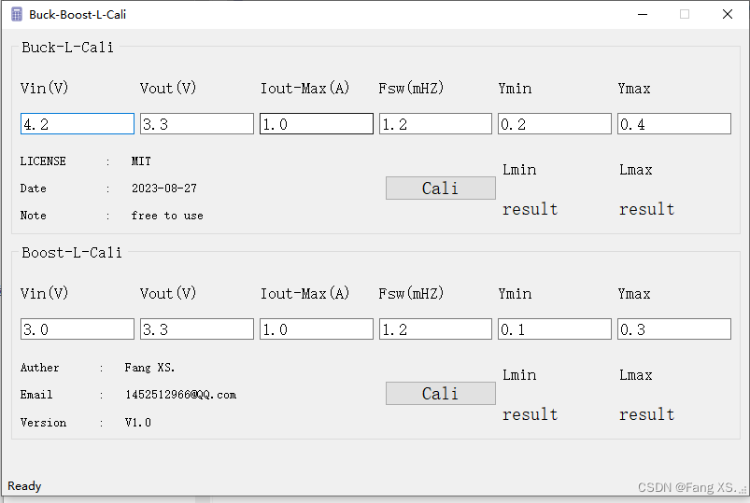
Task: Click the Buck Lmax result text
Action: [x=646, y=209]
